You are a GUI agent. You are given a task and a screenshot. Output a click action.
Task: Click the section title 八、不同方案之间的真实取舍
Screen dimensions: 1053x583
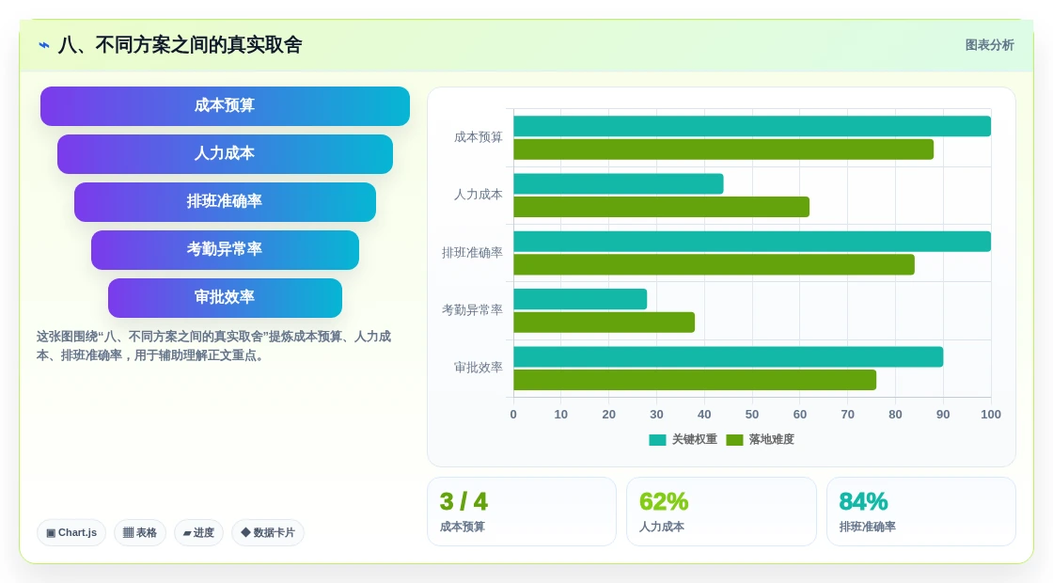coord(180,45)
